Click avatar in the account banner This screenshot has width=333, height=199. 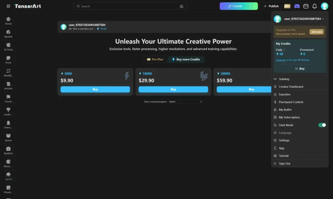click(63, 27)
